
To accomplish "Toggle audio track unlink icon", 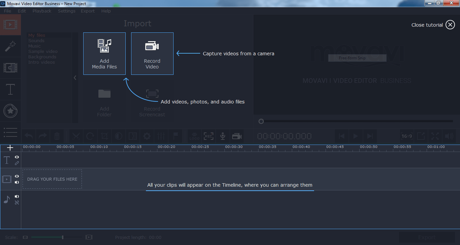I will (17, 203).
